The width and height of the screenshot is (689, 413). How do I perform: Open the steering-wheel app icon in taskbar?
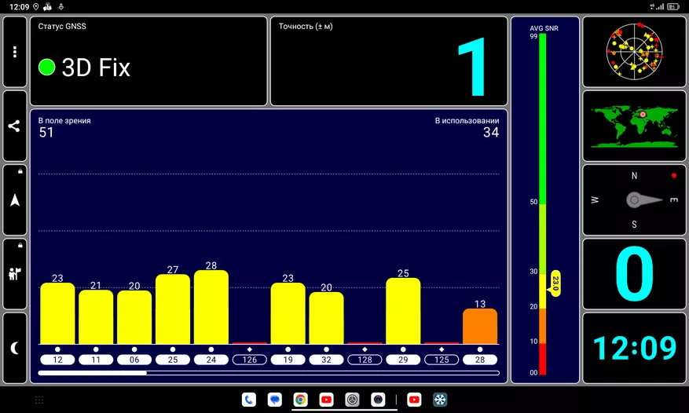click(352, 400)
